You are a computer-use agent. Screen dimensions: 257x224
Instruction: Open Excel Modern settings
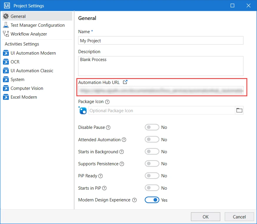tap(37, 97)
